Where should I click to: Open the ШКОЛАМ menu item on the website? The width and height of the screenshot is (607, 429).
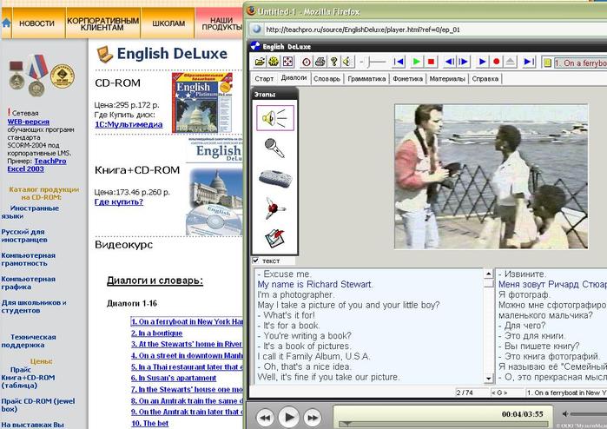168,23
